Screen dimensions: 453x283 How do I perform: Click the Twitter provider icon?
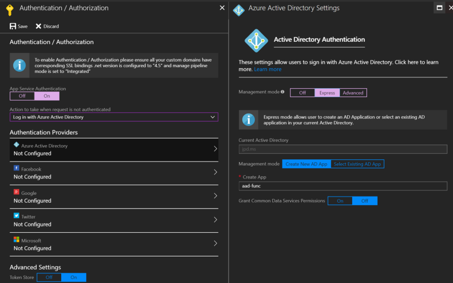pyautogui.click(x=16, y=216)
